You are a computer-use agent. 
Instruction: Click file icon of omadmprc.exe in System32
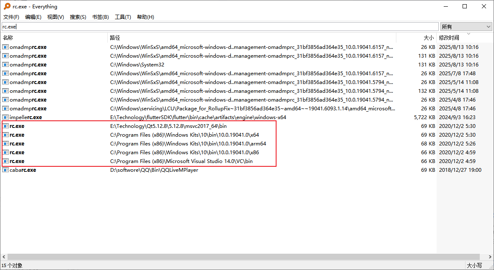[5, 65]
